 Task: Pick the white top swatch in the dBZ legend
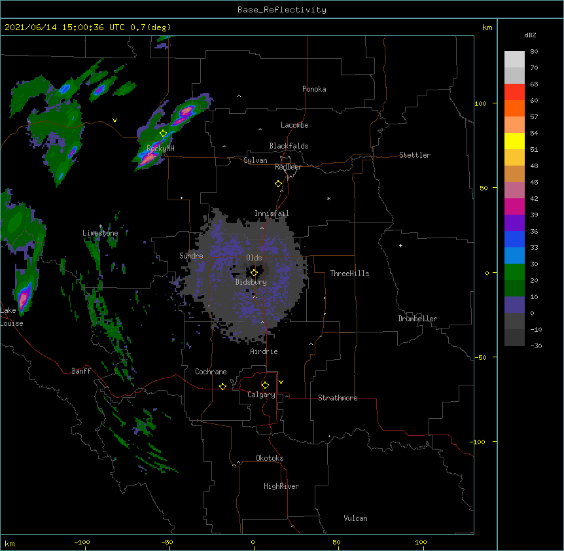pyautogui.click(x=514, y=60)
